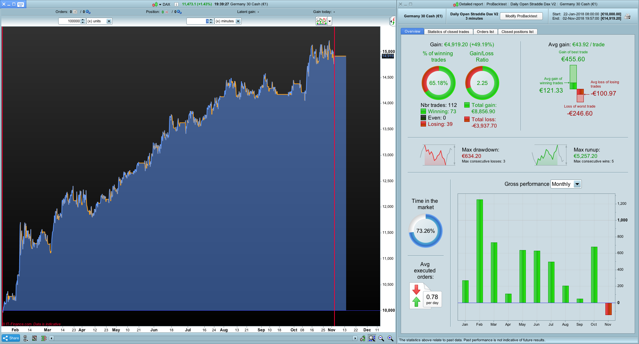Click the red vertical end-date marker line
Screen dimensions: 639x344
click(x=334, y=176)
